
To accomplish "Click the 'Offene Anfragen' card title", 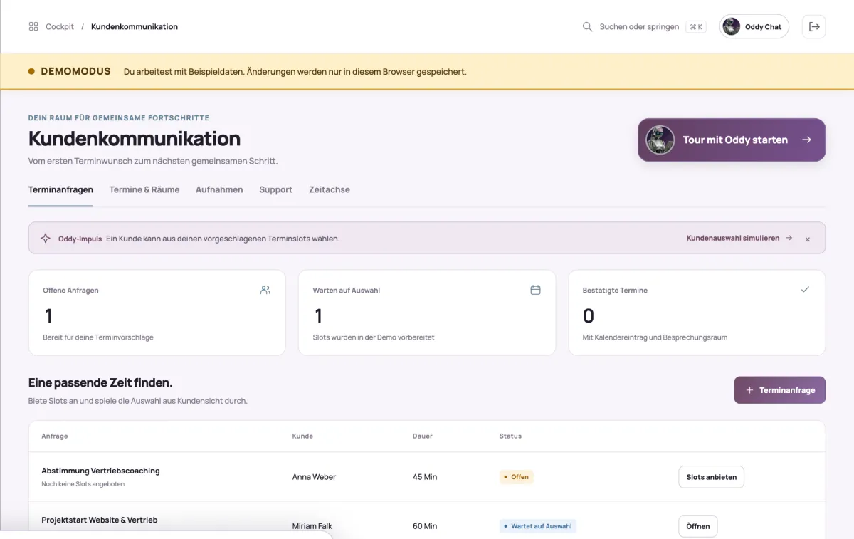I will pos(70,291).
